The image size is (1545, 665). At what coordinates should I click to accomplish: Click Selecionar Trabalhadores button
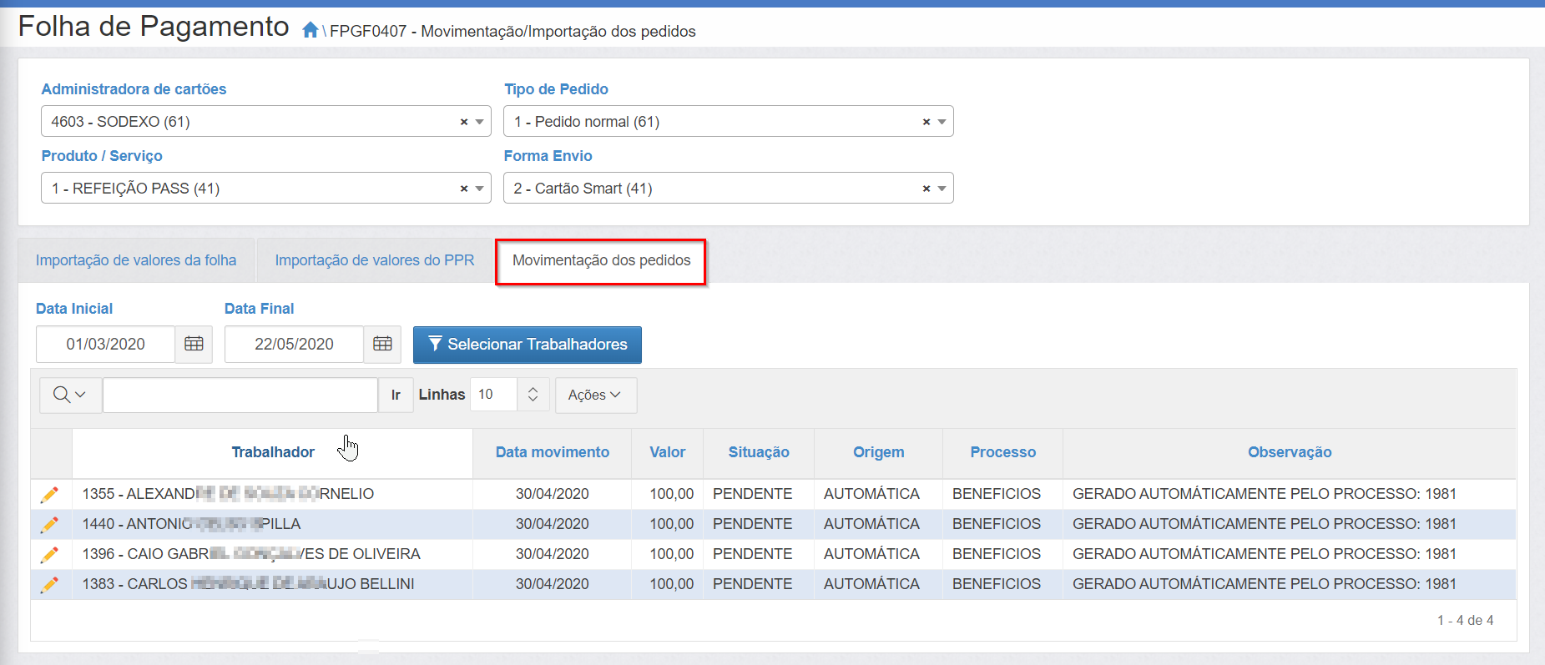(x=528, y=345)
